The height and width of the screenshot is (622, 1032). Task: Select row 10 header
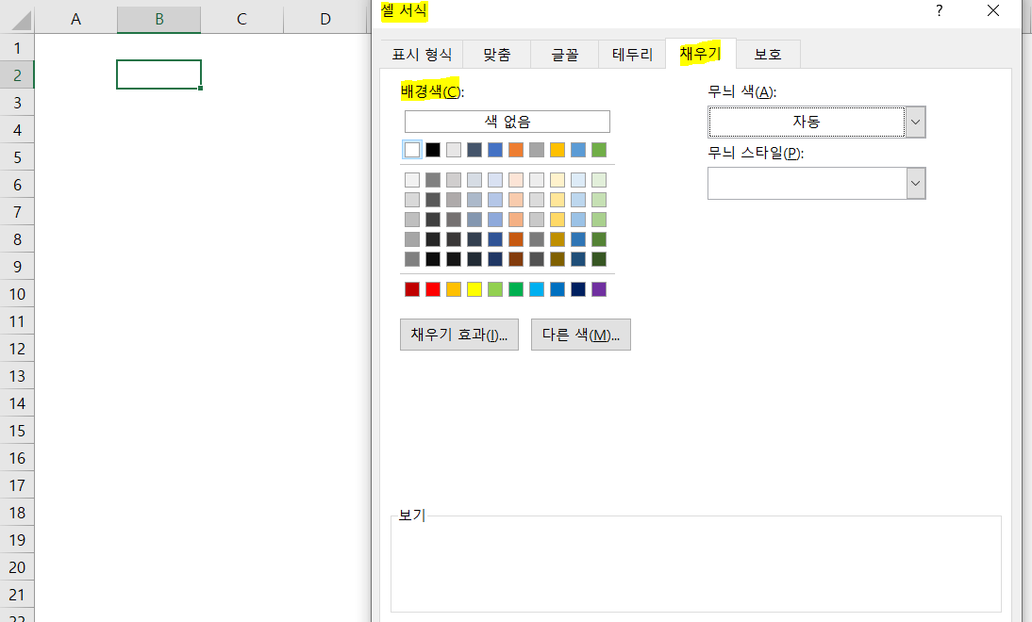17,294
